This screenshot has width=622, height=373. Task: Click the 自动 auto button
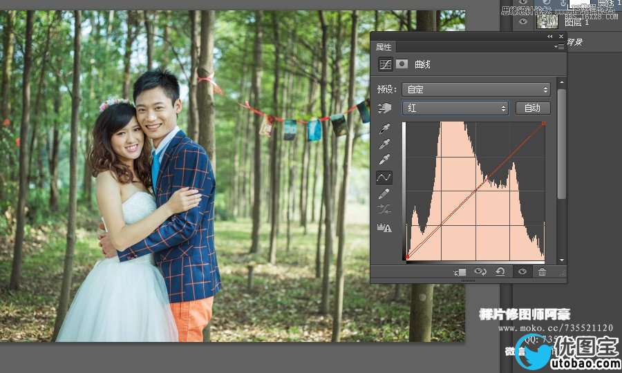point(533,108)
